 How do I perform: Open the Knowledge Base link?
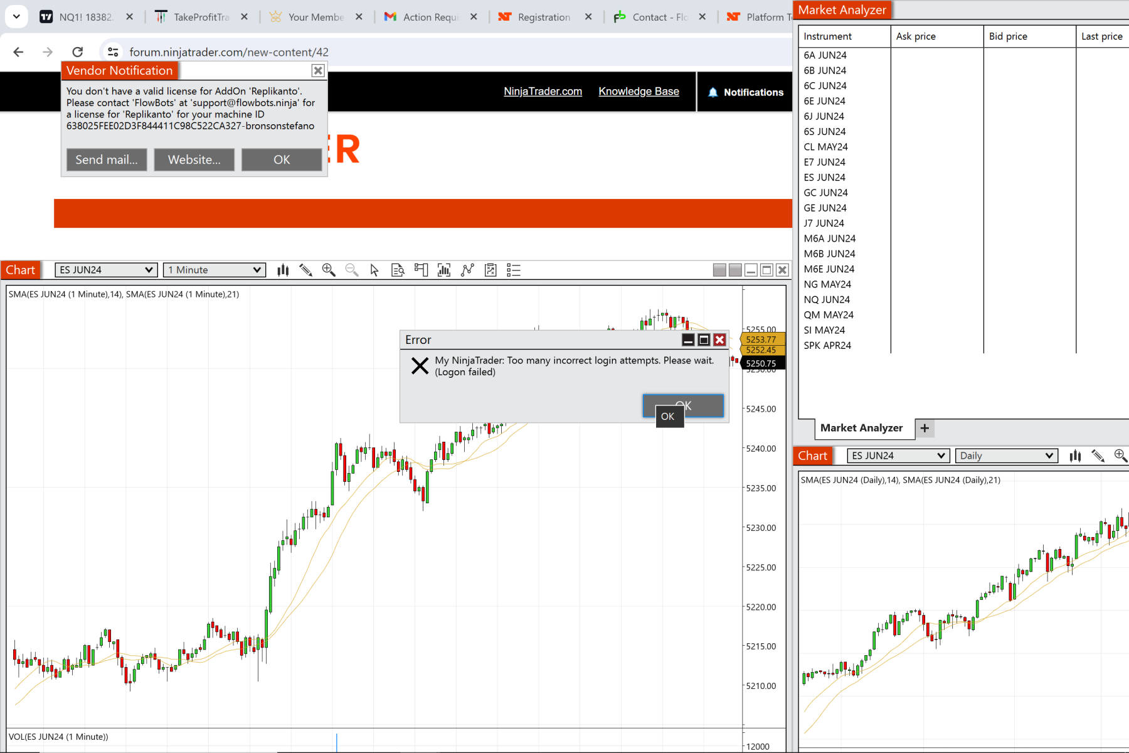click(639, 92)
